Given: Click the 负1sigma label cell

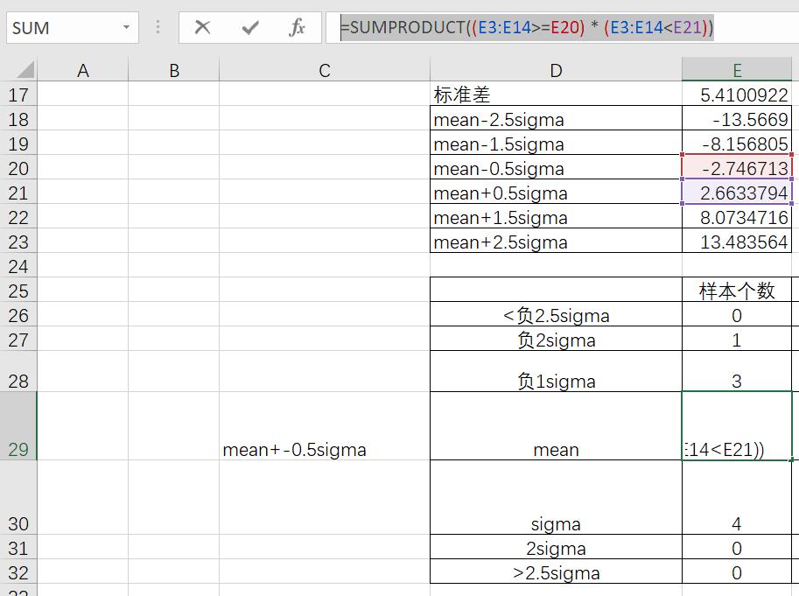Looking at the screenshot, I should click(x=556, y=371).
